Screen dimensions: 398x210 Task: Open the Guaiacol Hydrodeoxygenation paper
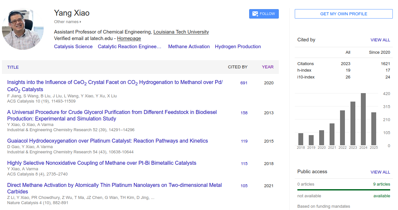[107, 141]
